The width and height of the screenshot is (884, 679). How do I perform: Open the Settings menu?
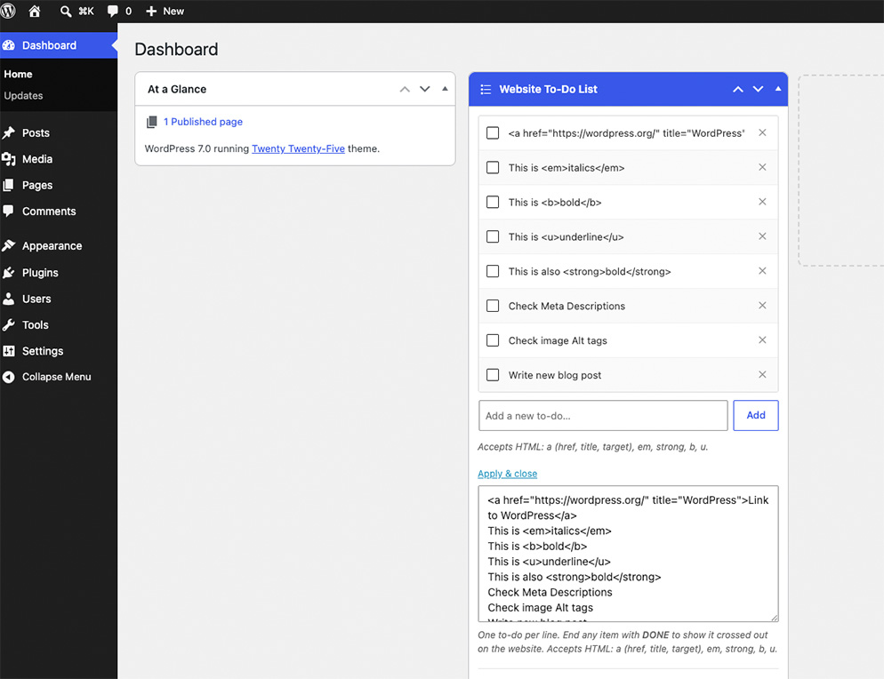43,351
